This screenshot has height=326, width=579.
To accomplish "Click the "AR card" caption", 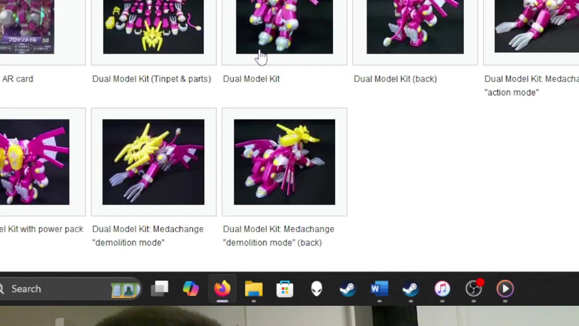I will coord(18,79).
